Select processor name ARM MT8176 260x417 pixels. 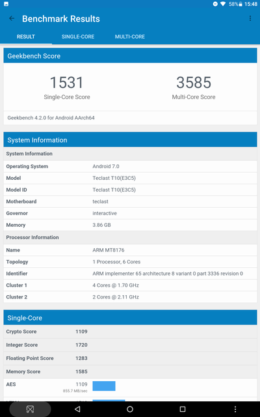click(109, 250)
